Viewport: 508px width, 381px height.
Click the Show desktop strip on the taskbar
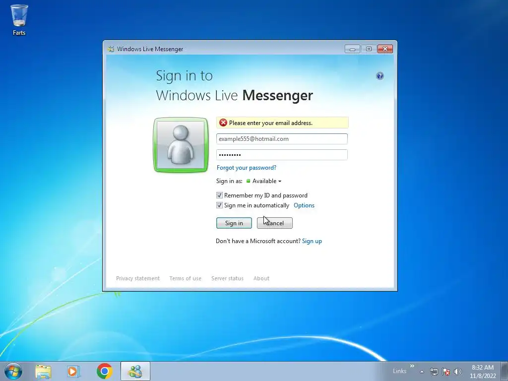[x=505, y=371]
